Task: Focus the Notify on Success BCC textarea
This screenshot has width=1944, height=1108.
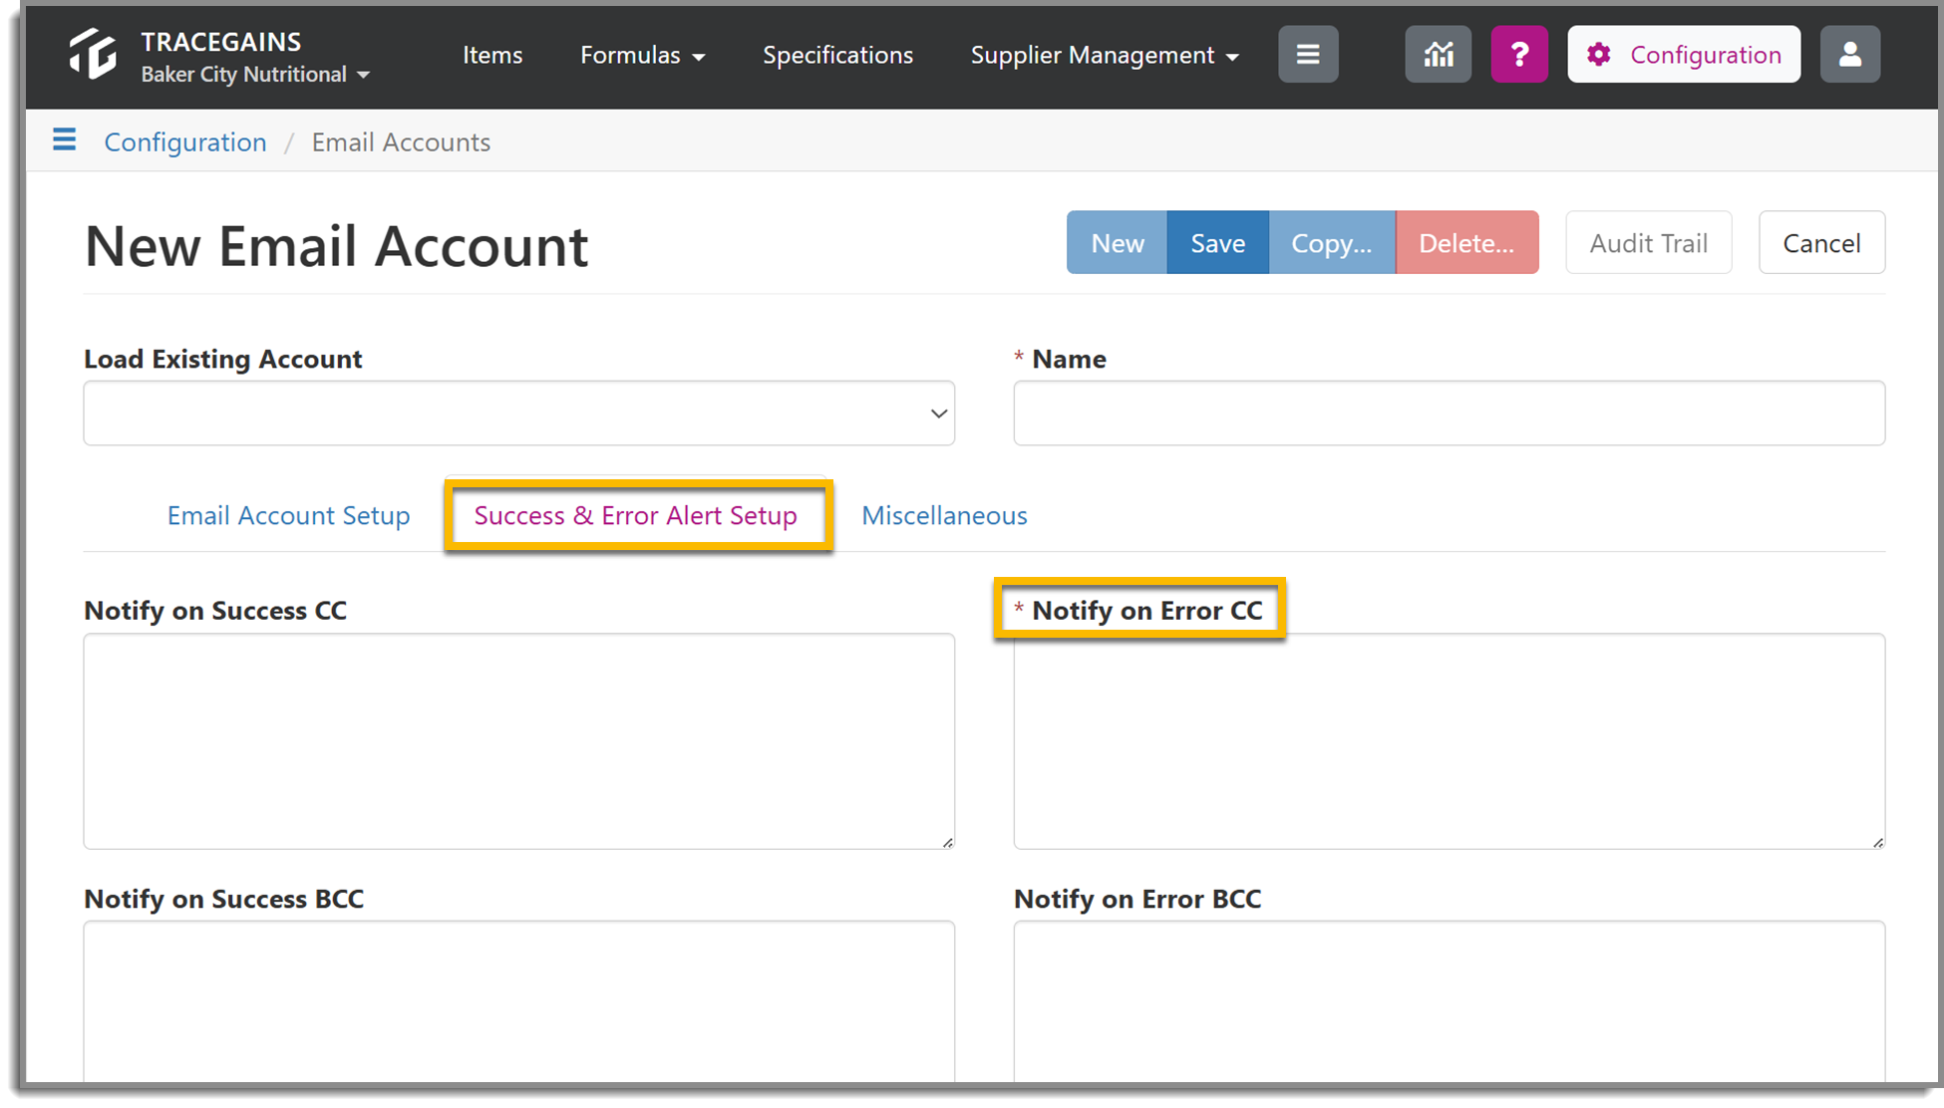Action: [x=519, y=1001]
